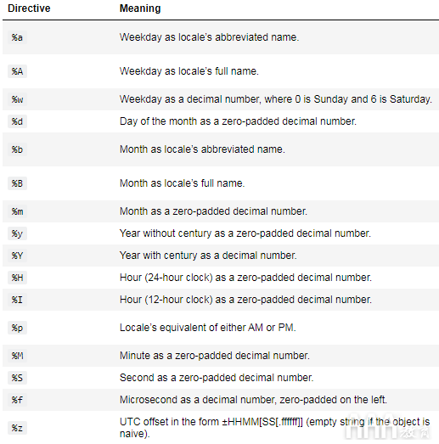The width and height of the screenshot is (439, 444).
Task: Select the %S second directive badge
Action: click(17, 378)
